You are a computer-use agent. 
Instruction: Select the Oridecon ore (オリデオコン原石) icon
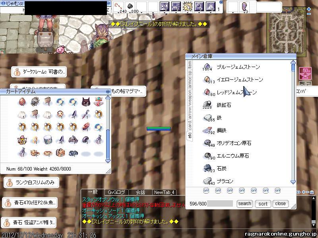click(207, 143)
